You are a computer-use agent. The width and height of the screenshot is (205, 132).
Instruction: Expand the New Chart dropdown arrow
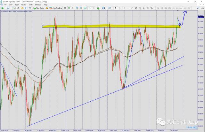pyautogui.click(x=5, y=8)
